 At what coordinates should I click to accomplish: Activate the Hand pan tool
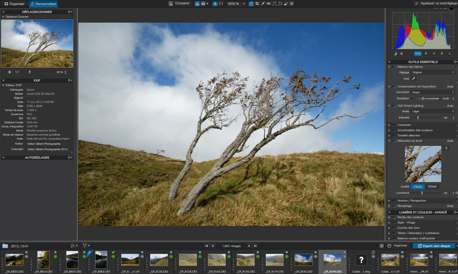pyautogui.click(x=251, y=4)
